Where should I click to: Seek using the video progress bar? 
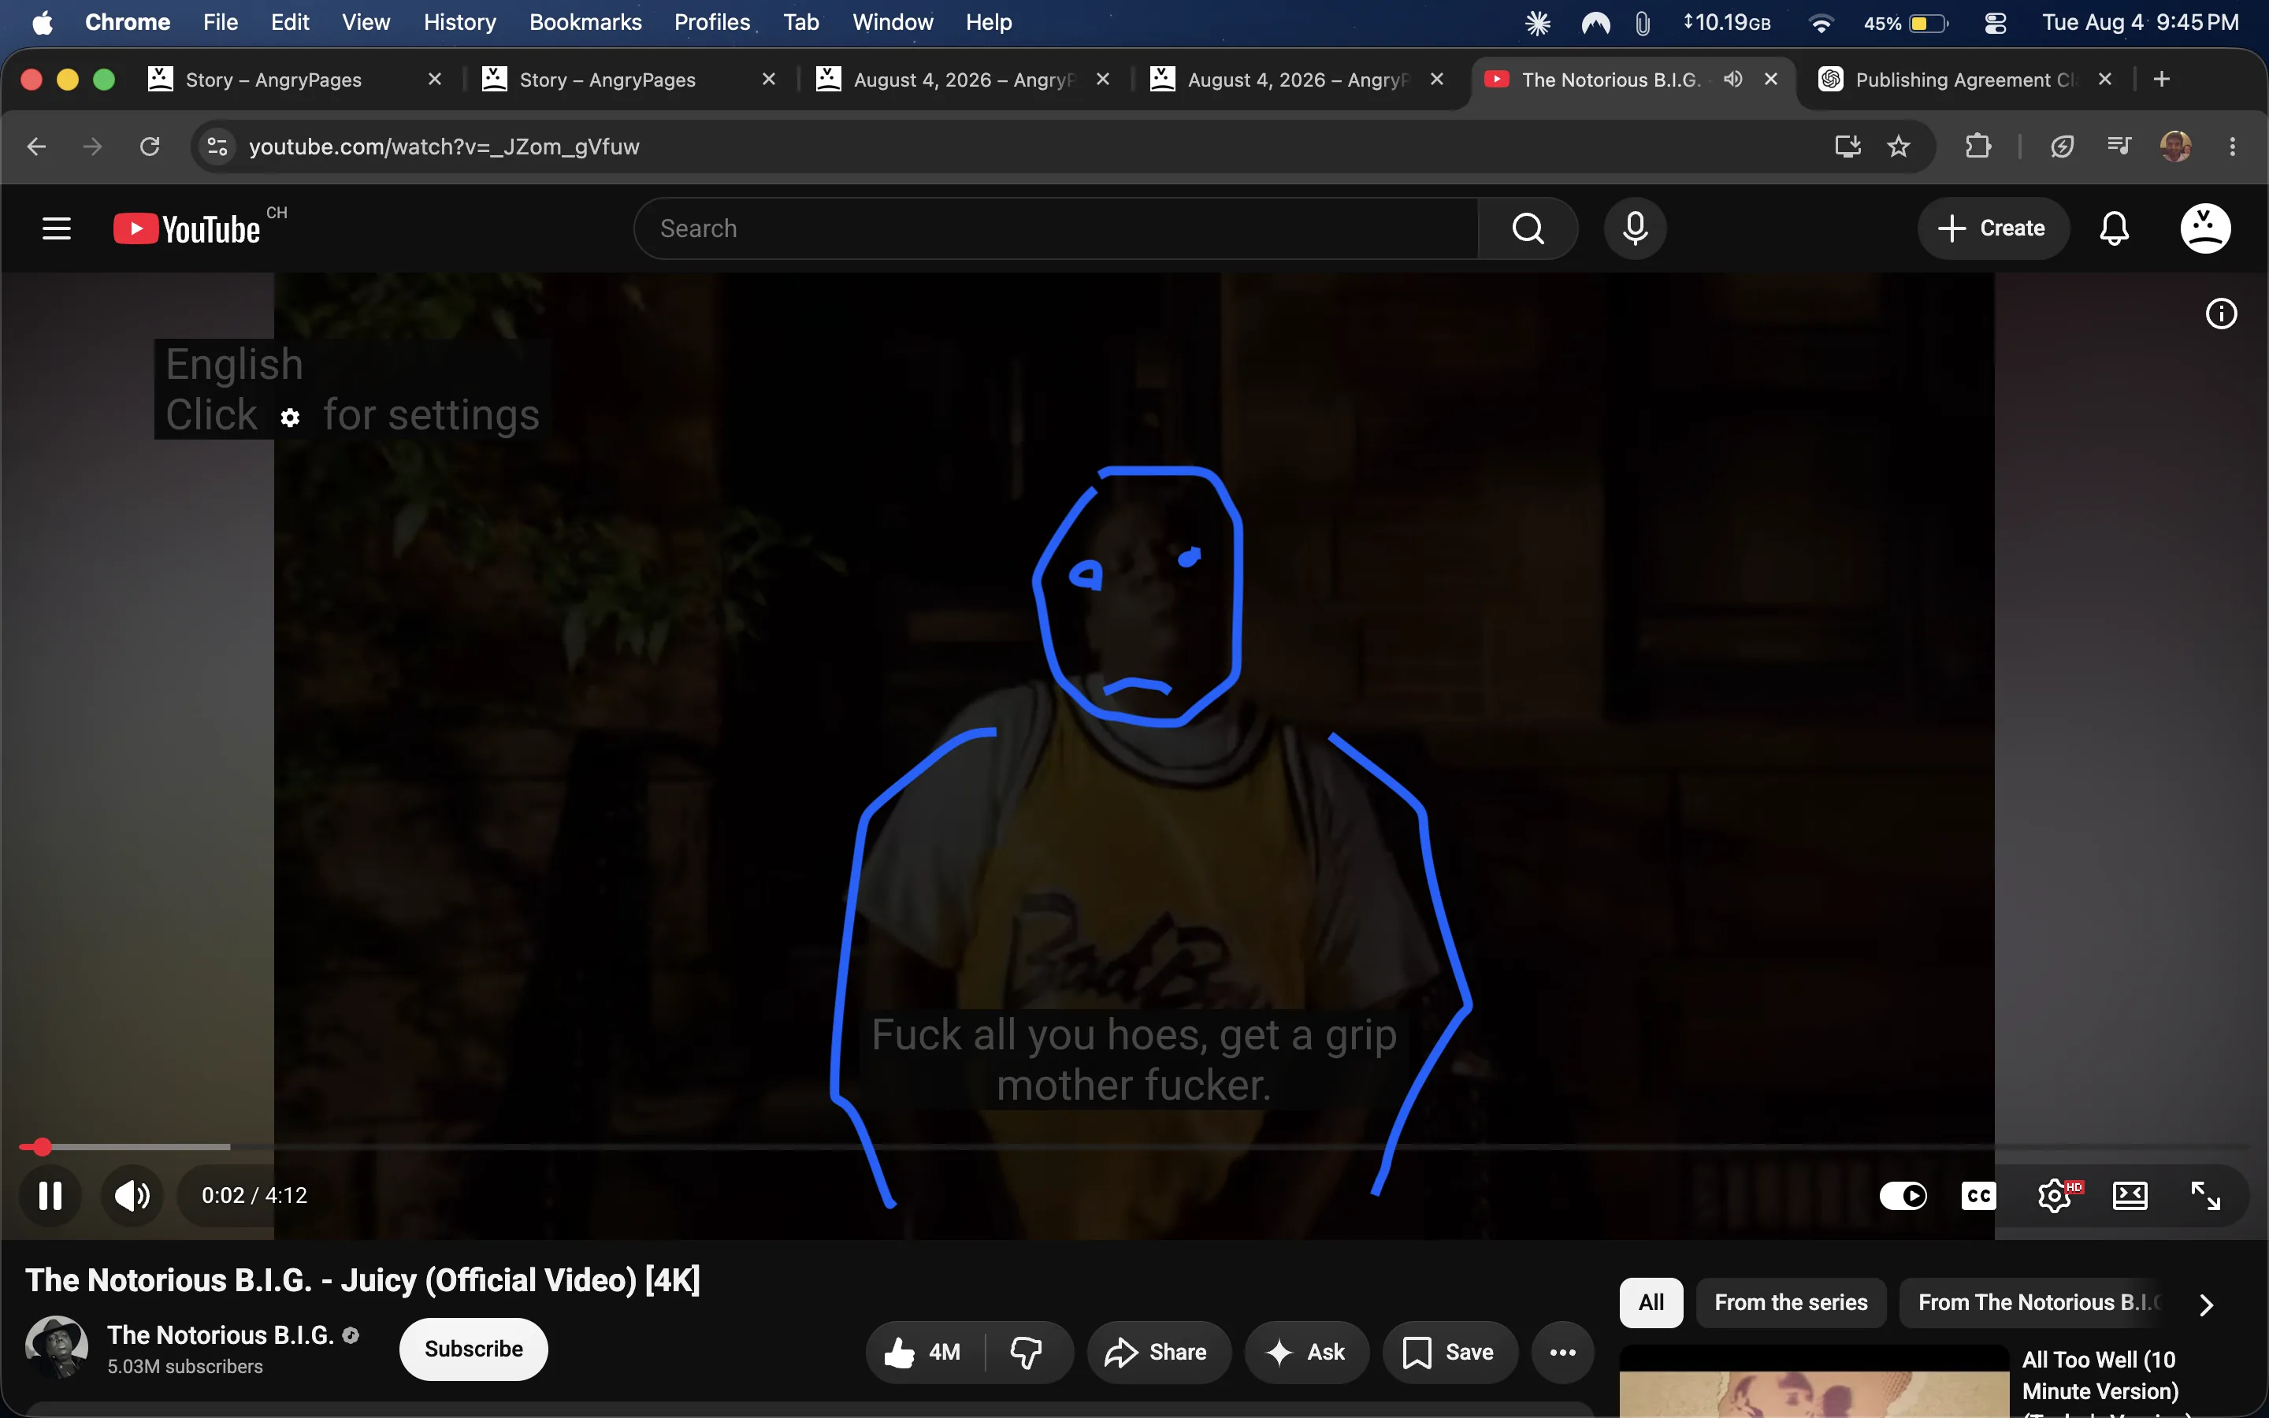tap(1134, 1147)
